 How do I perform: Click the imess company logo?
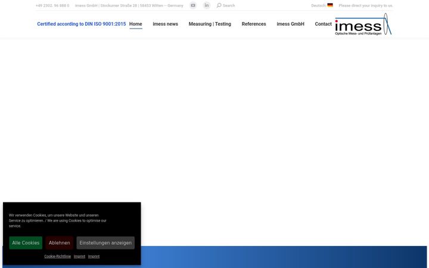(x=363, y=24)
